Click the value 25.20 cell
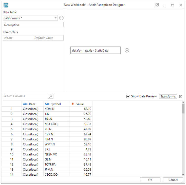Viewport: 186px width, 185px height. 81,114
